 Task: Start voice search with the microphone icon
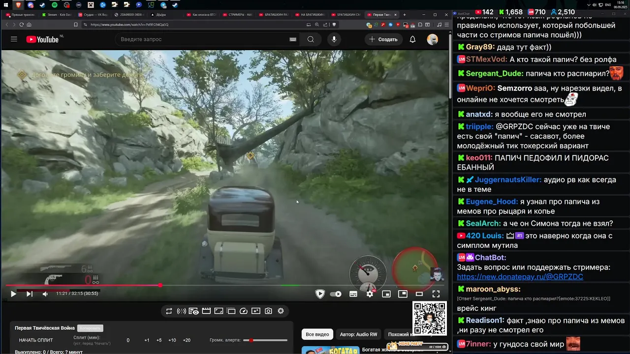click(x=334, y=39)
